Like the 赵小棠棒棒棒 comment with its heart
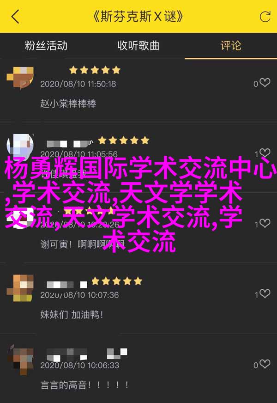Image resolution: width=277 pixels, height=403 pixels. [265, 83]
